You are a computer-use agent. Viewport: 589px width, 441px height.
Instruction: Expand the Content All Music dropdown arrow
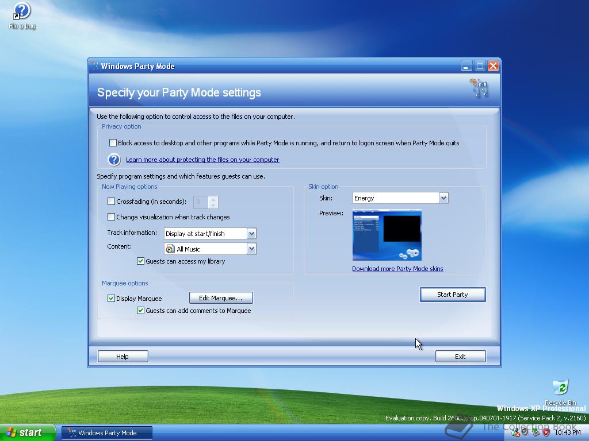(x=252, y=249)
